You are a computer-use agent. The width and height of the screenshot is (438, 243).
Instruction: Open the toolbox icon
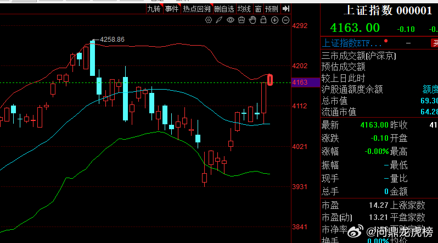[x=242, y=20]
